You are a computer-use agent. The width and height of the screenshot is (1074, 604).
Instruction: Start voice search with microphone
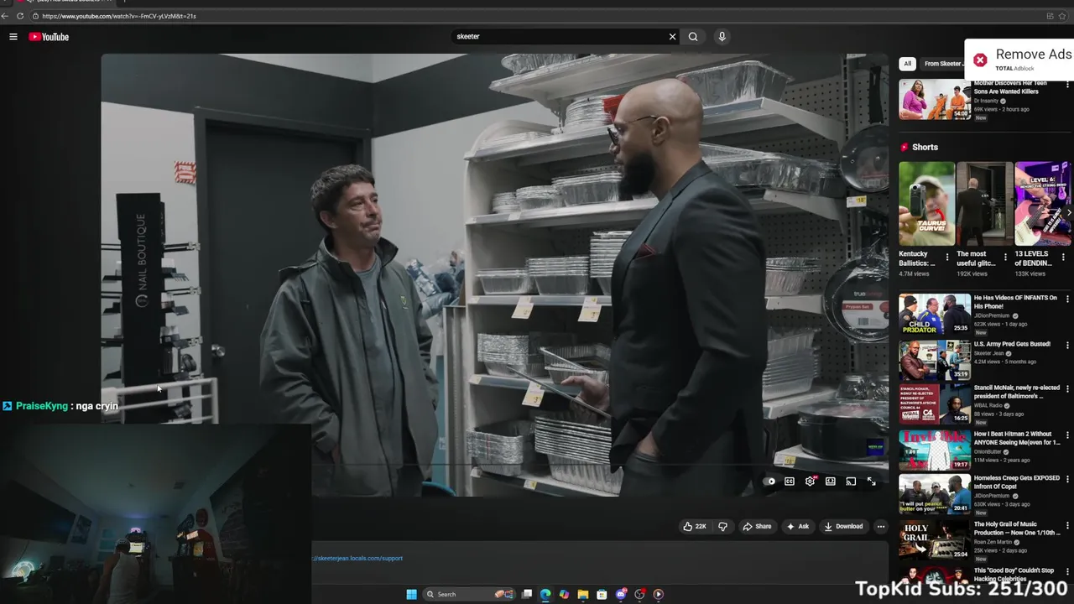pyautogui.click(x=722, y=37)
